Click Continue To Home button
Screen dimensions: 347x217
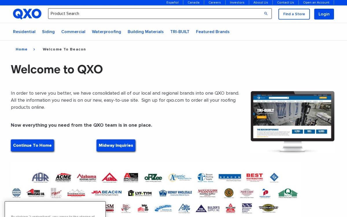coord(32,145)
